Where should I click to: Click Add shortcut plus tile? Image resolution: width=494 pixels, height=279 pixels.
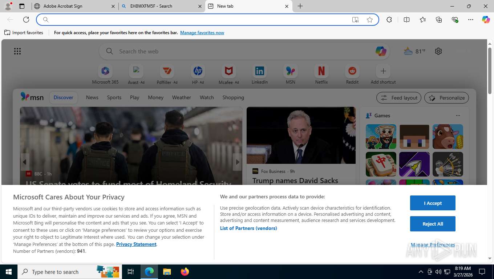[383, 74]
